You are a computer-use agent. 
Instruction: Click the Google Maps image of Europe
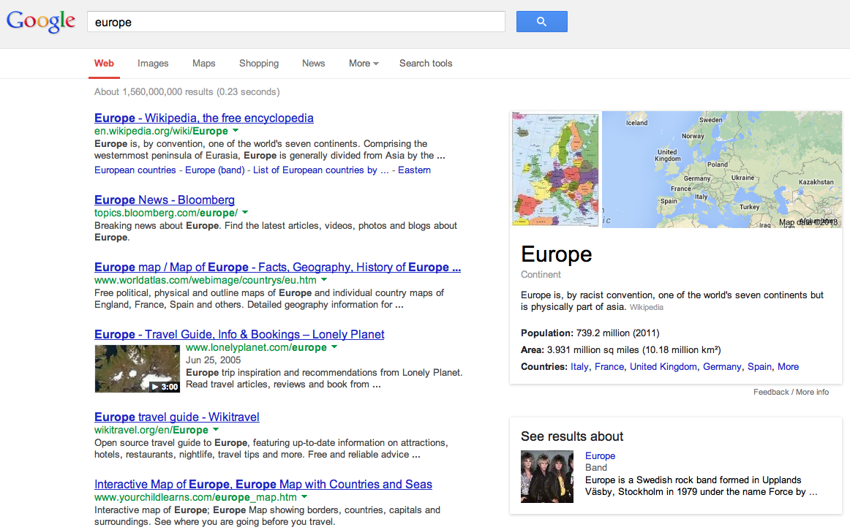721,169
